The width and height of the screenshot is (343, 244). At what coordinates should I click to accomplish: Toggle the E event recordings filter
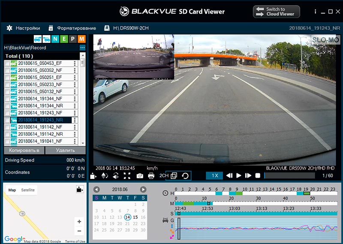click(x=64, y=39)
